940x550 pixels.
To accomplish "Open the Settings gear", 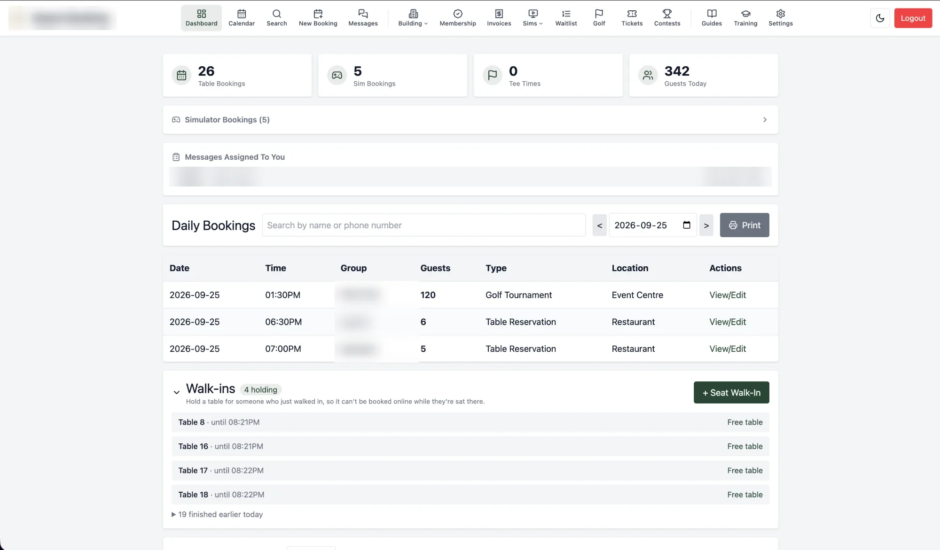I will 780,18.
